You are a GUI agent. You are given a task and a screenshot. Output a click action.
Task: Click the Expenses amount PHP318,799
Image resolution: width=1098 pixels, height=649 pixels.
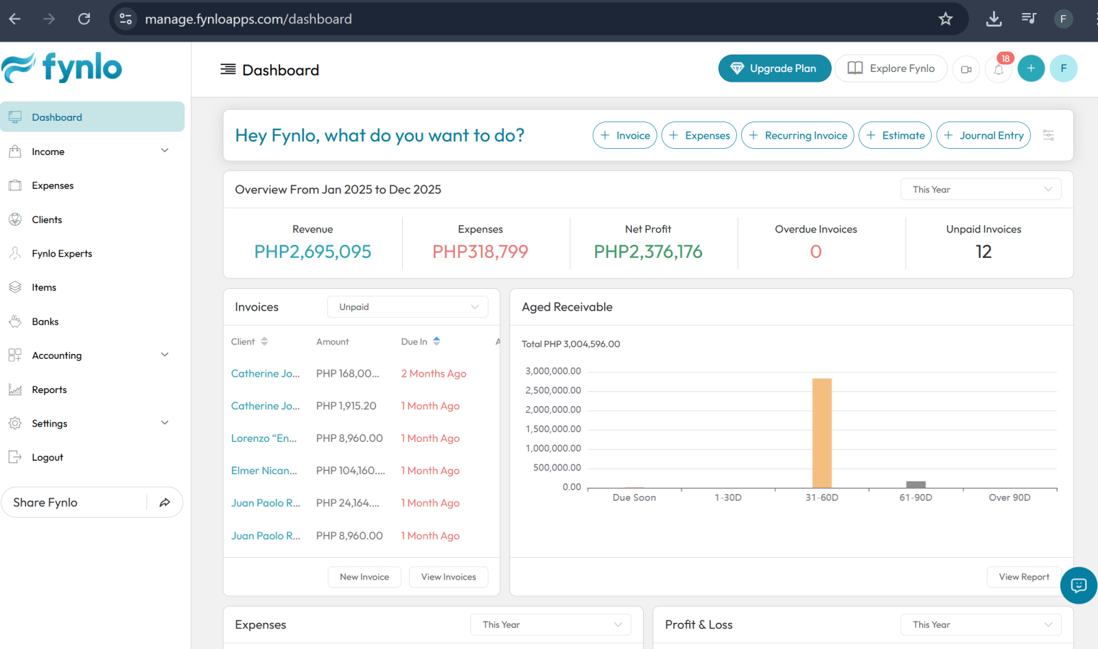coord(480,252)
